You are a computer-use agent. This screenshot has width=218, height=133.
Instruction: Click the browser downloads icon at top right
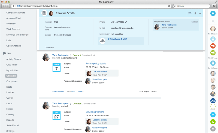click(x=214, y=6)
